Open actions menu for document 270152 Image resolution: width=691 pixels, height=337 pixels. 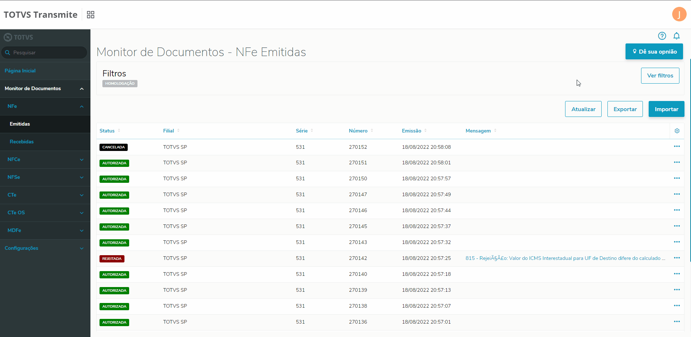(x=677, y=147)
